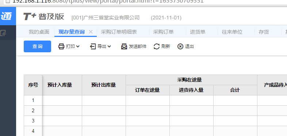
Task: Select row number 2
Action: (x=33, y=111)
